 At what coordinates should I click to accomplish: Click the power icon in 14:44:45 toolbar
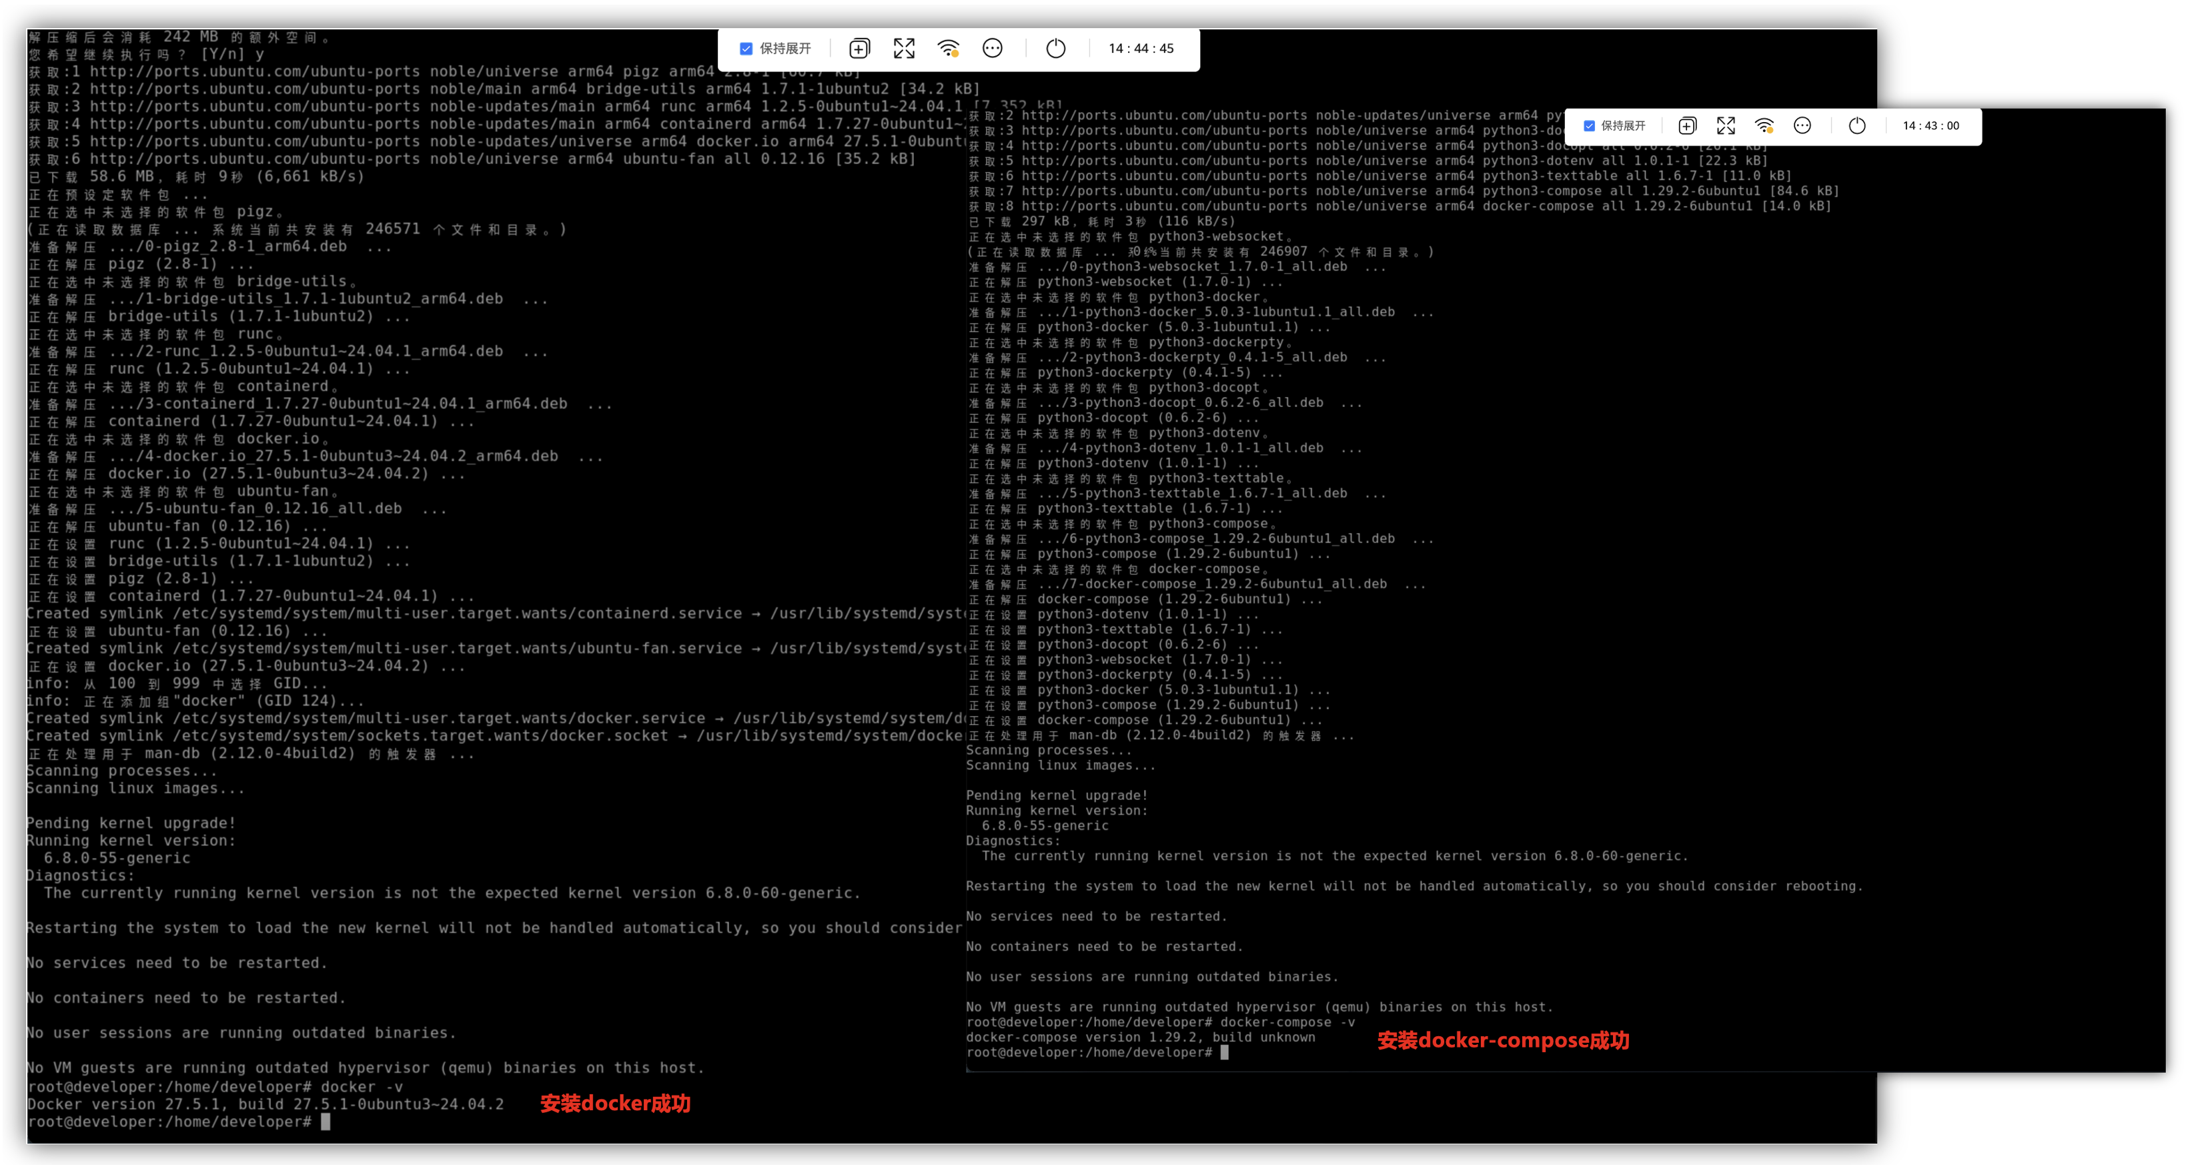[1056, 49]
